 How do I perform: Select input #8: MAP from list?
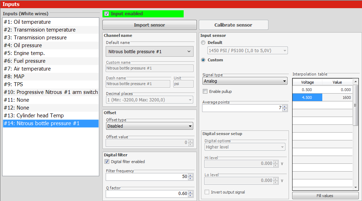click(19, 77)
